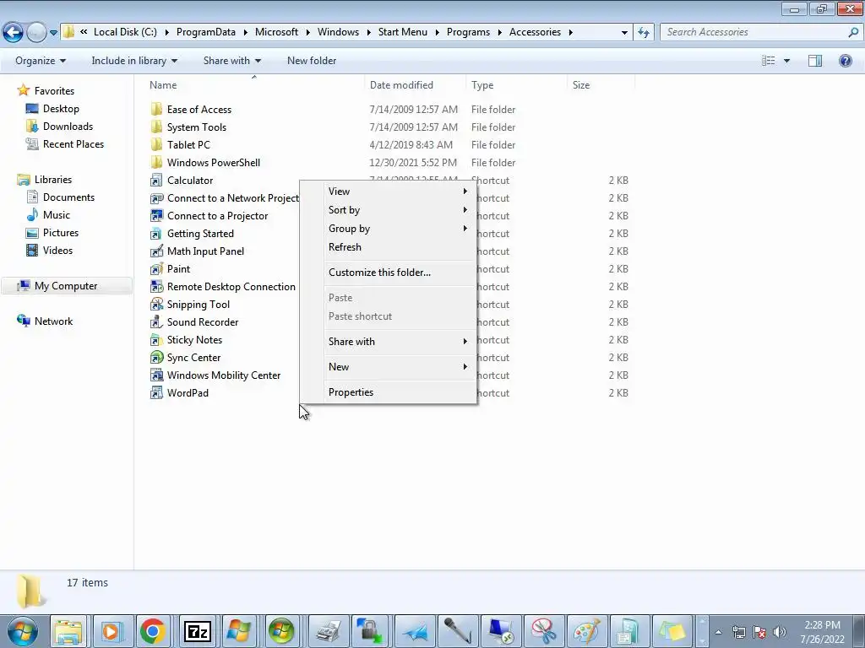This screenshot has width=865, height=648.
Task: Select the Sticky Notes icon
Action: coord(156,340)
